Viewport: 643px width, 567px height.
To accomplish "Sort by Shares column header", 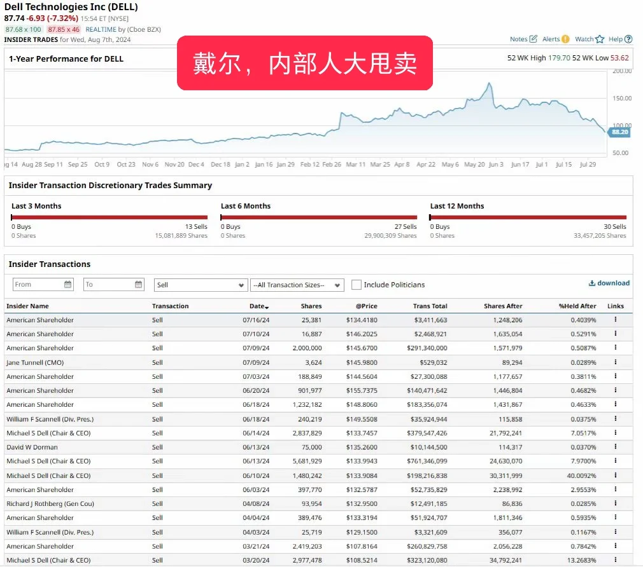I will [311, 306].
